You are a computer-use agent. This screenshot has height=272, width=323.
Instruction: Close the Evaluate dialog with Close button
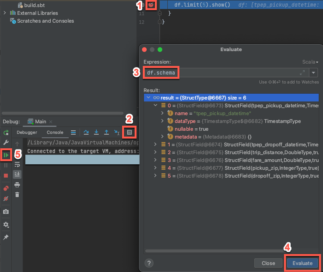pos(268,263)
